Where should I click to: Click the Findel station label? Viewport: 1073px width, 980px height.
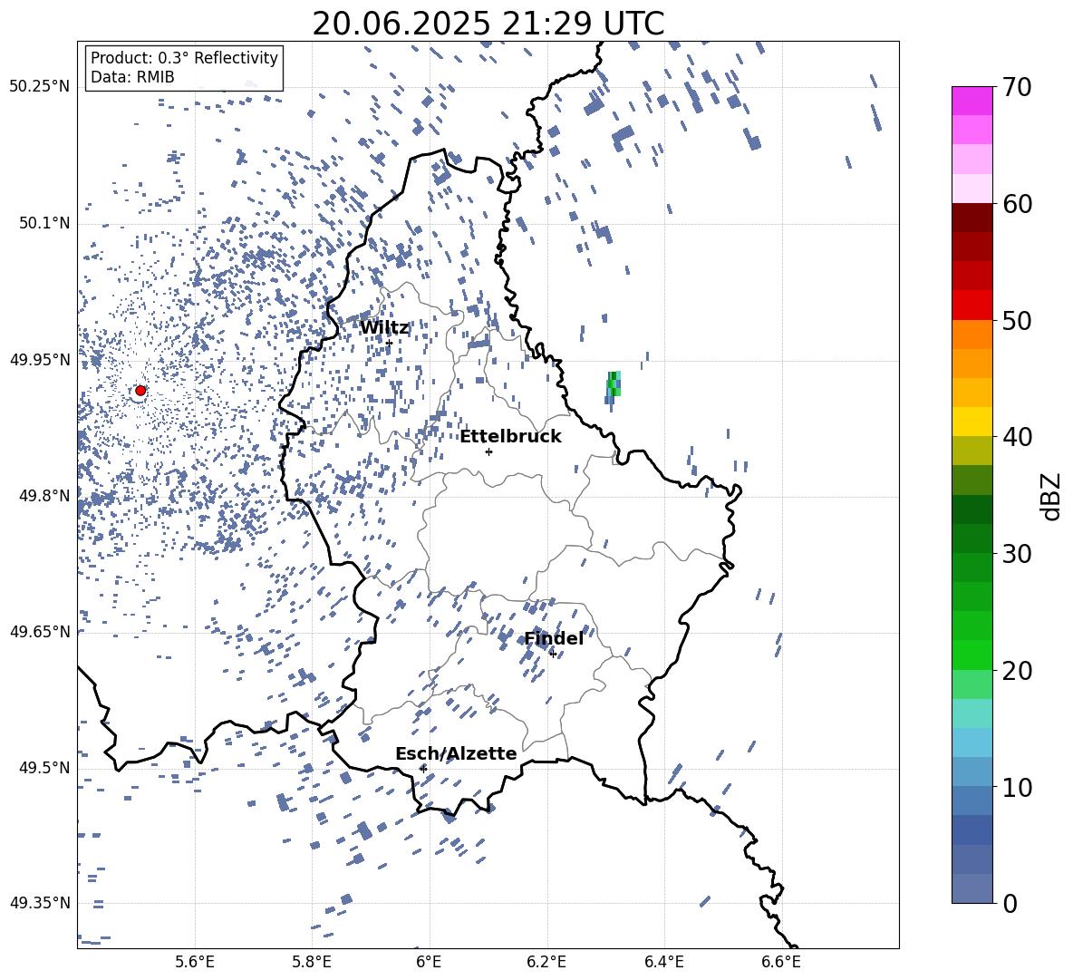coord(554,638)
